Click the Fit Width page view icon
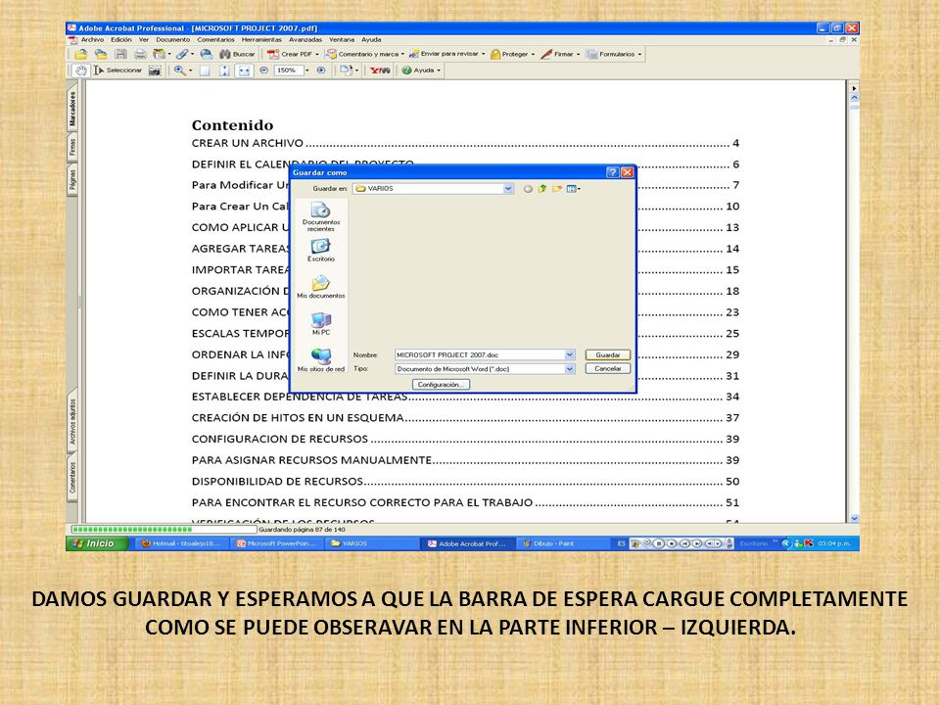Screen dimensions: 940x705 tap(244, 70)
